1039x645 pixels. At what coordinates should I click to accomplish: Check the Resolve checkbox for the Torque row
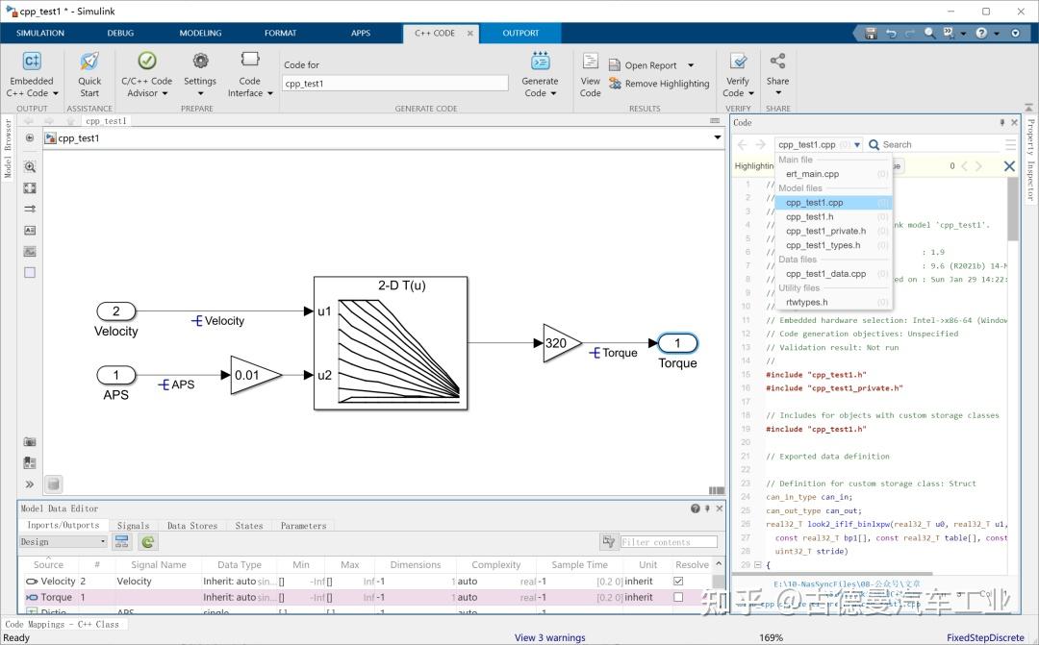click(679, 597)
